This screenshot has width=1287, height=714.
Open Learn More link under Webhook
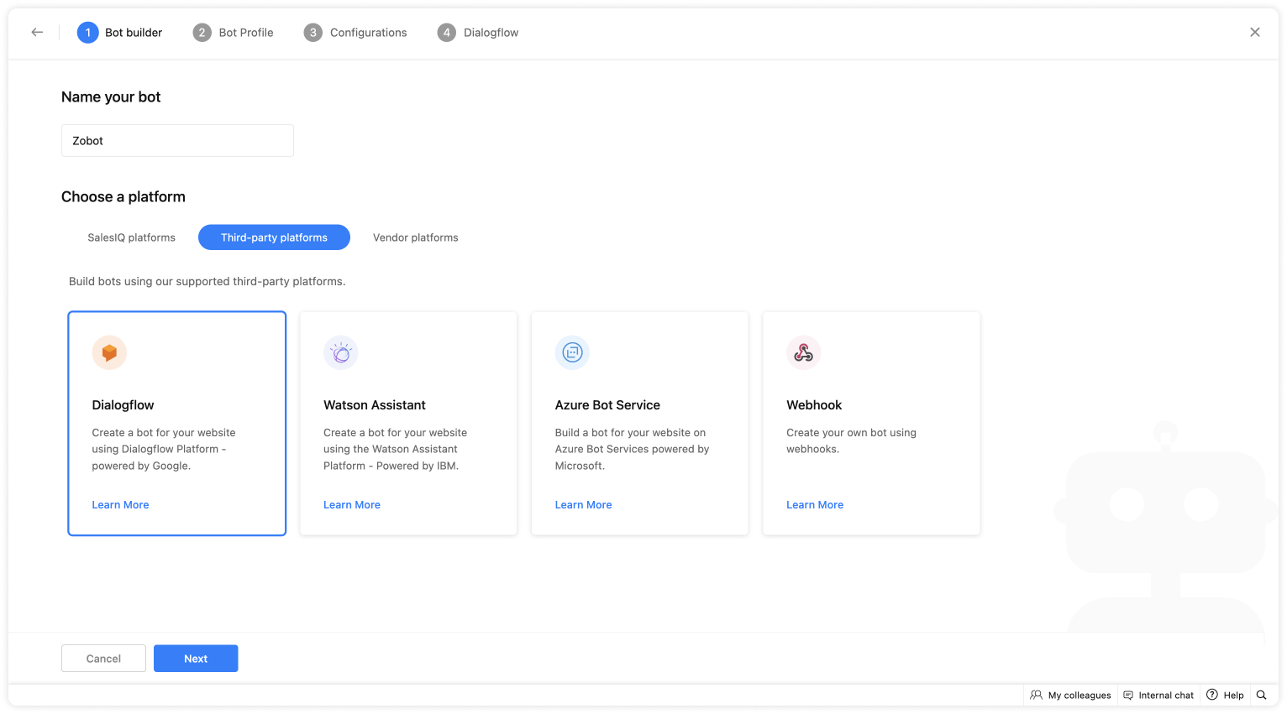click(x=815, y=504)
